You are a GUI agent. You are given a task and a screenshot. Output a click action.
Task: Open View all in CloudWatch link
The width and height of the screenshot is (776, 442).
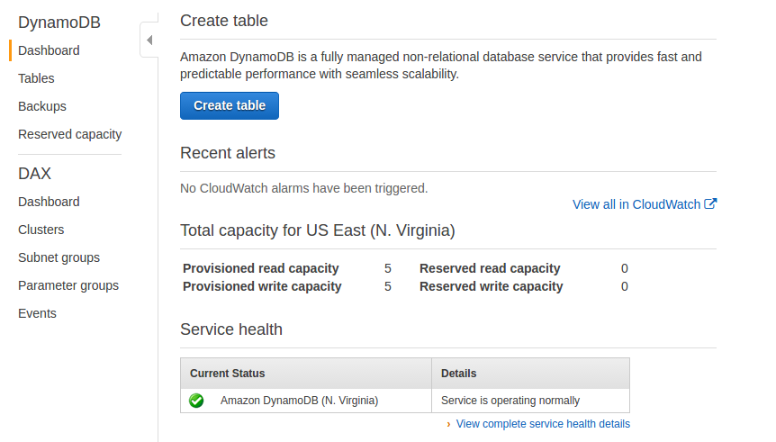pos(636,204)
